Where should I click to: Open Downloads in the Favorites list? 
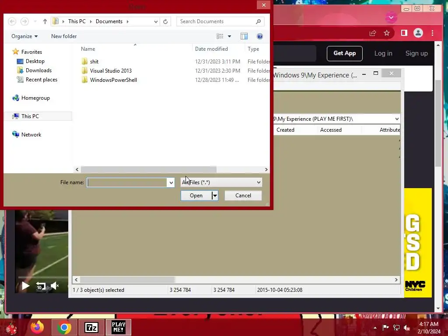point(38,70)
